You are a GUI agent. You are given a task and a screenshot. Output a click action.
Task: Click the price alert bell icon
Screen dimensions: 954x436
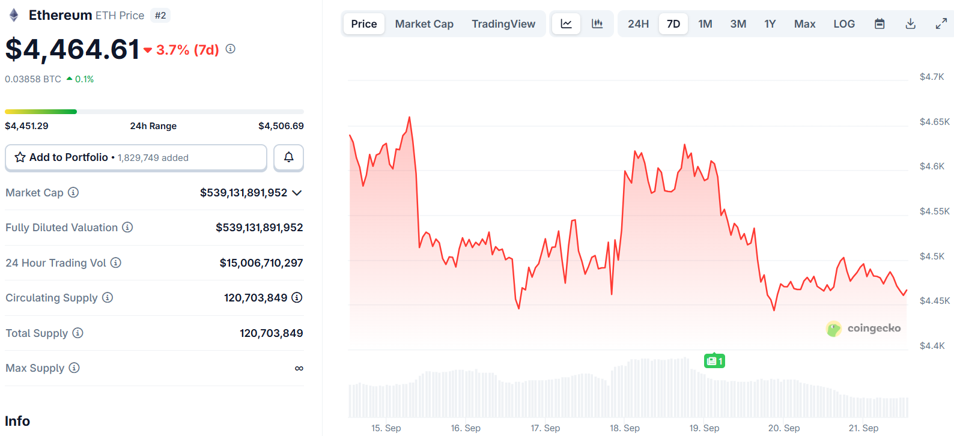pos(289,157)
